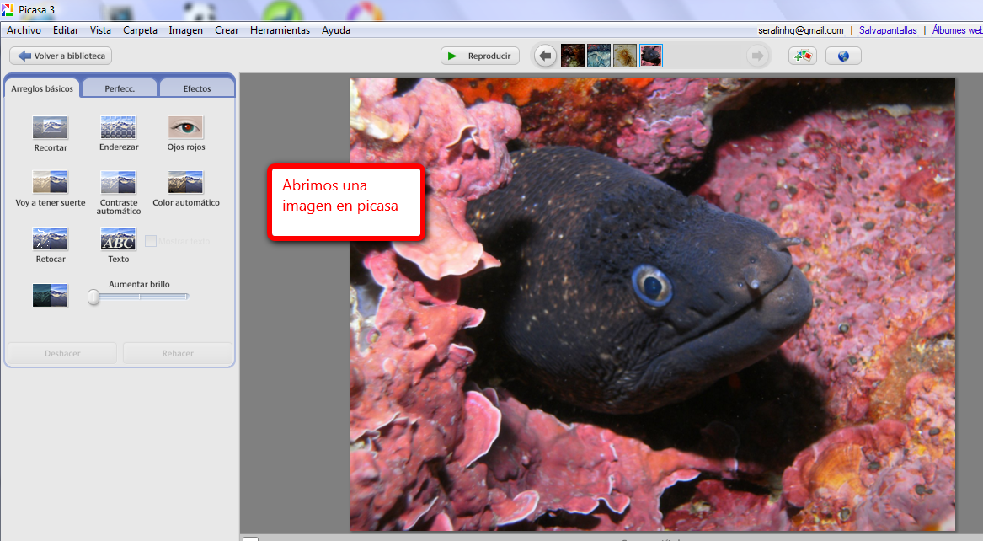Click Volver a biblioteca button
This screenshot has height=541, width=983.
tap(61, 56)
